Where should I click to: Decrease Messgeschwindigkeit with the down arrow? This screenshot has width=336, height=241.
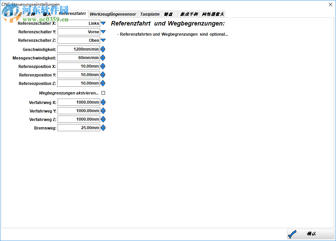103,59
